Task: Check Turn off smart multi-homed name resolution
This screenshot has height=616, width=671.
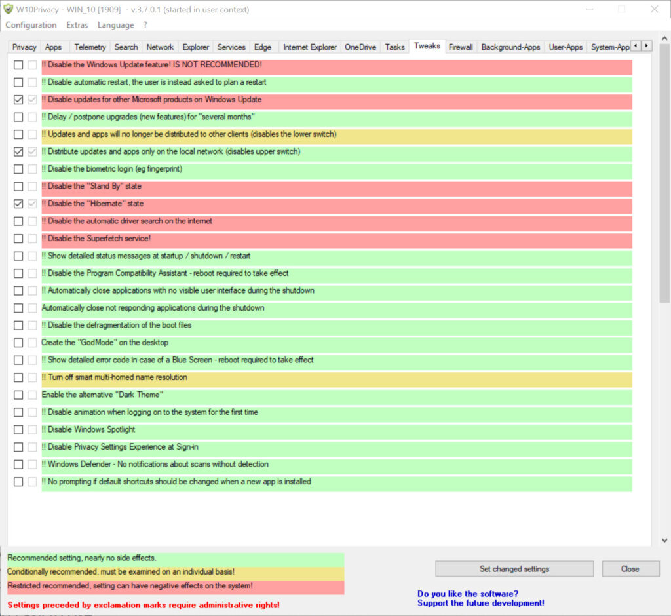Action: 18,377
